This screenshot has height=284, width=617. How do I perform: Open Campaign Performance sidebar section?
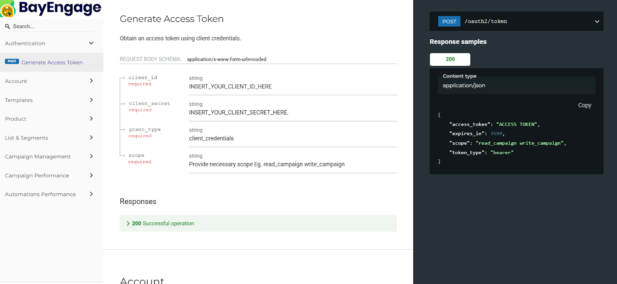pyautogui.click(x=37, y=176)
